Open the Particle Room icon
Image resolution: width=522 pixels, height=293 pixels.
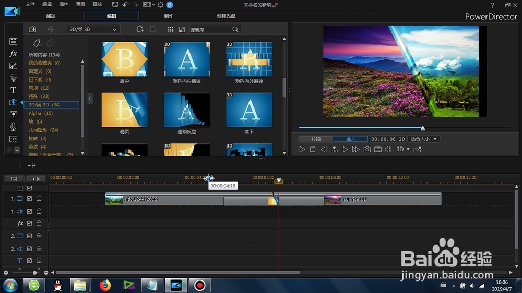tap(14, 78)
